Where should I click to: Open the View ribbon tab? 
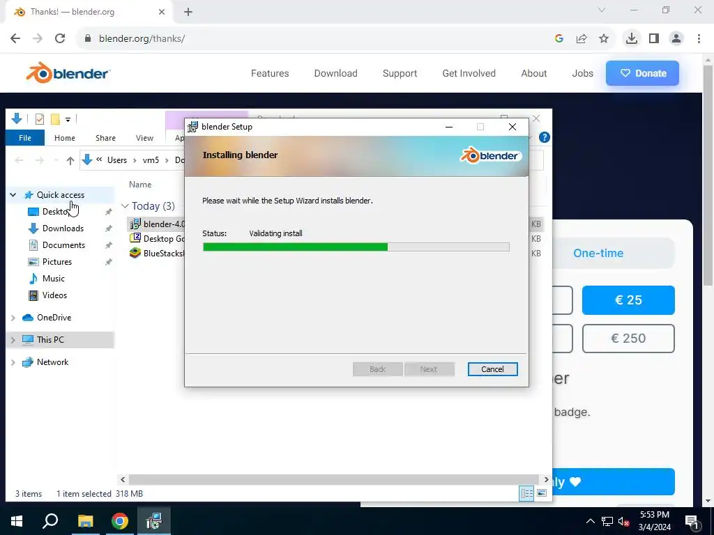[x=144, y=138]
